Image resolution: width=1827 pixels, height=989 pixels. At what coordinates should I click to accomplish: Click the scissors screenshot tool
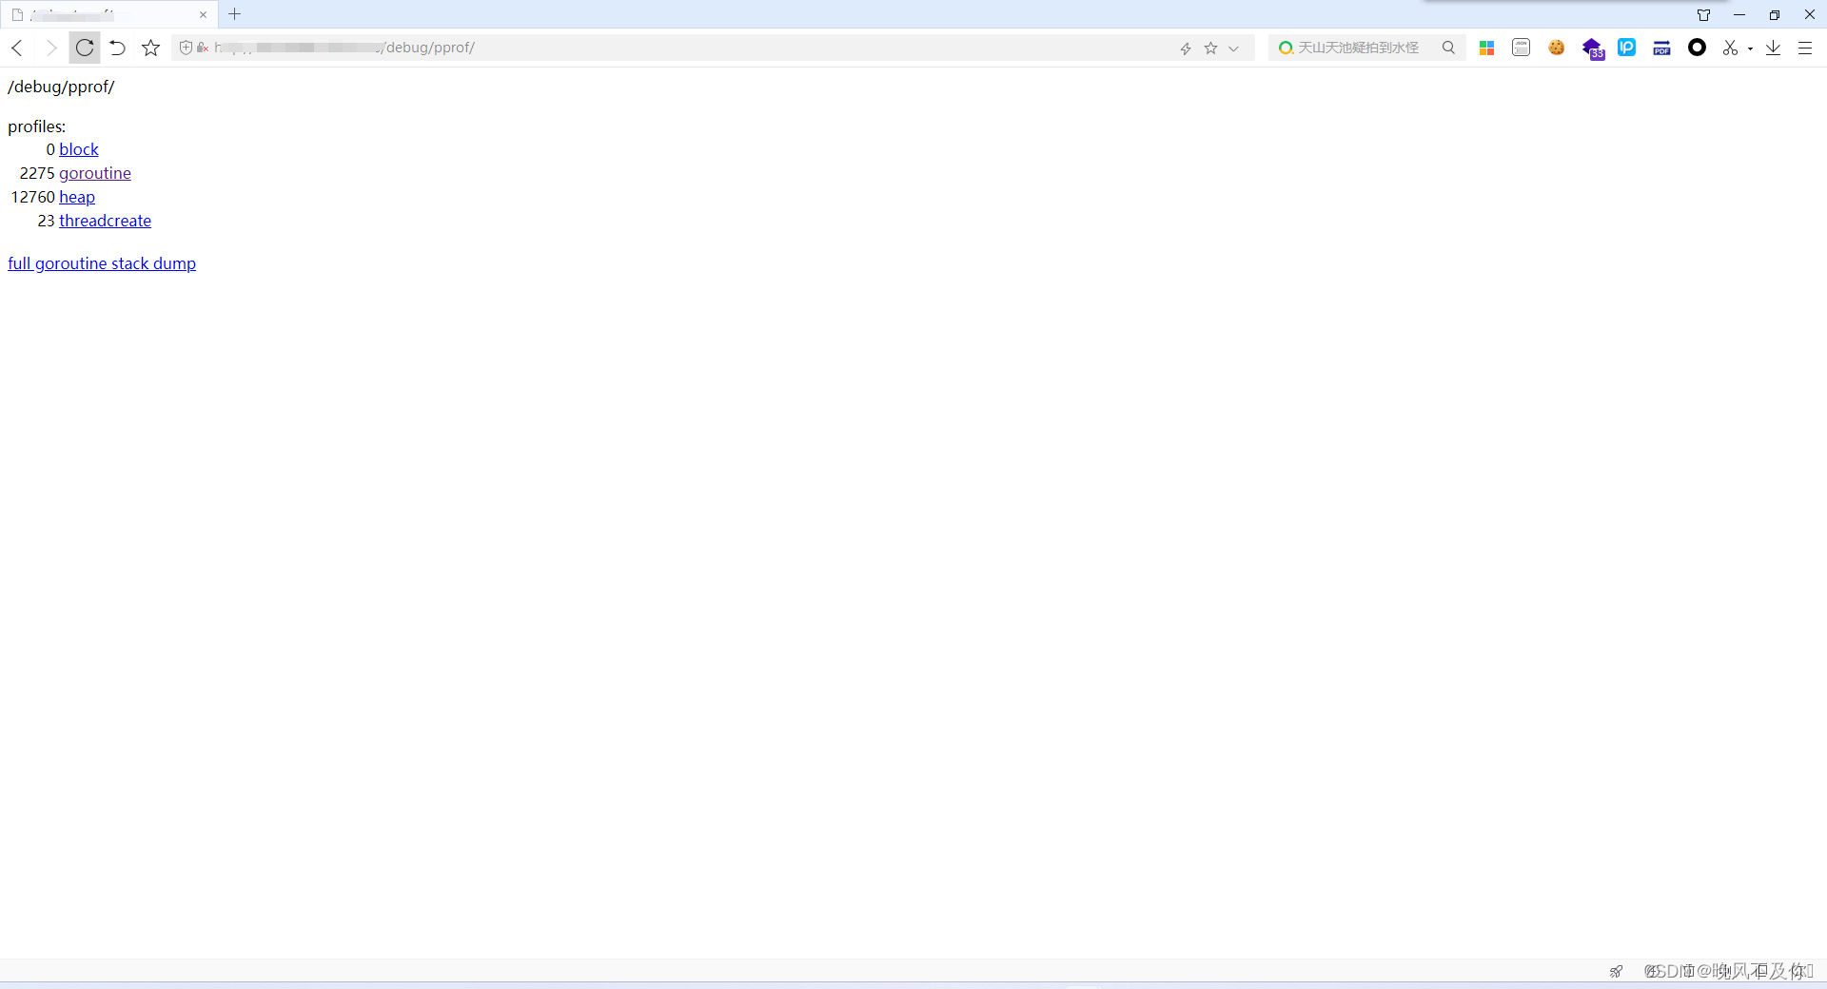point(1730,48)
